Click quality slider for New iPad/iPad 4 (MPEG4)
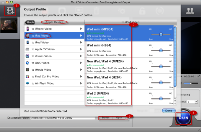201x132 pixels. click(161, 66)
